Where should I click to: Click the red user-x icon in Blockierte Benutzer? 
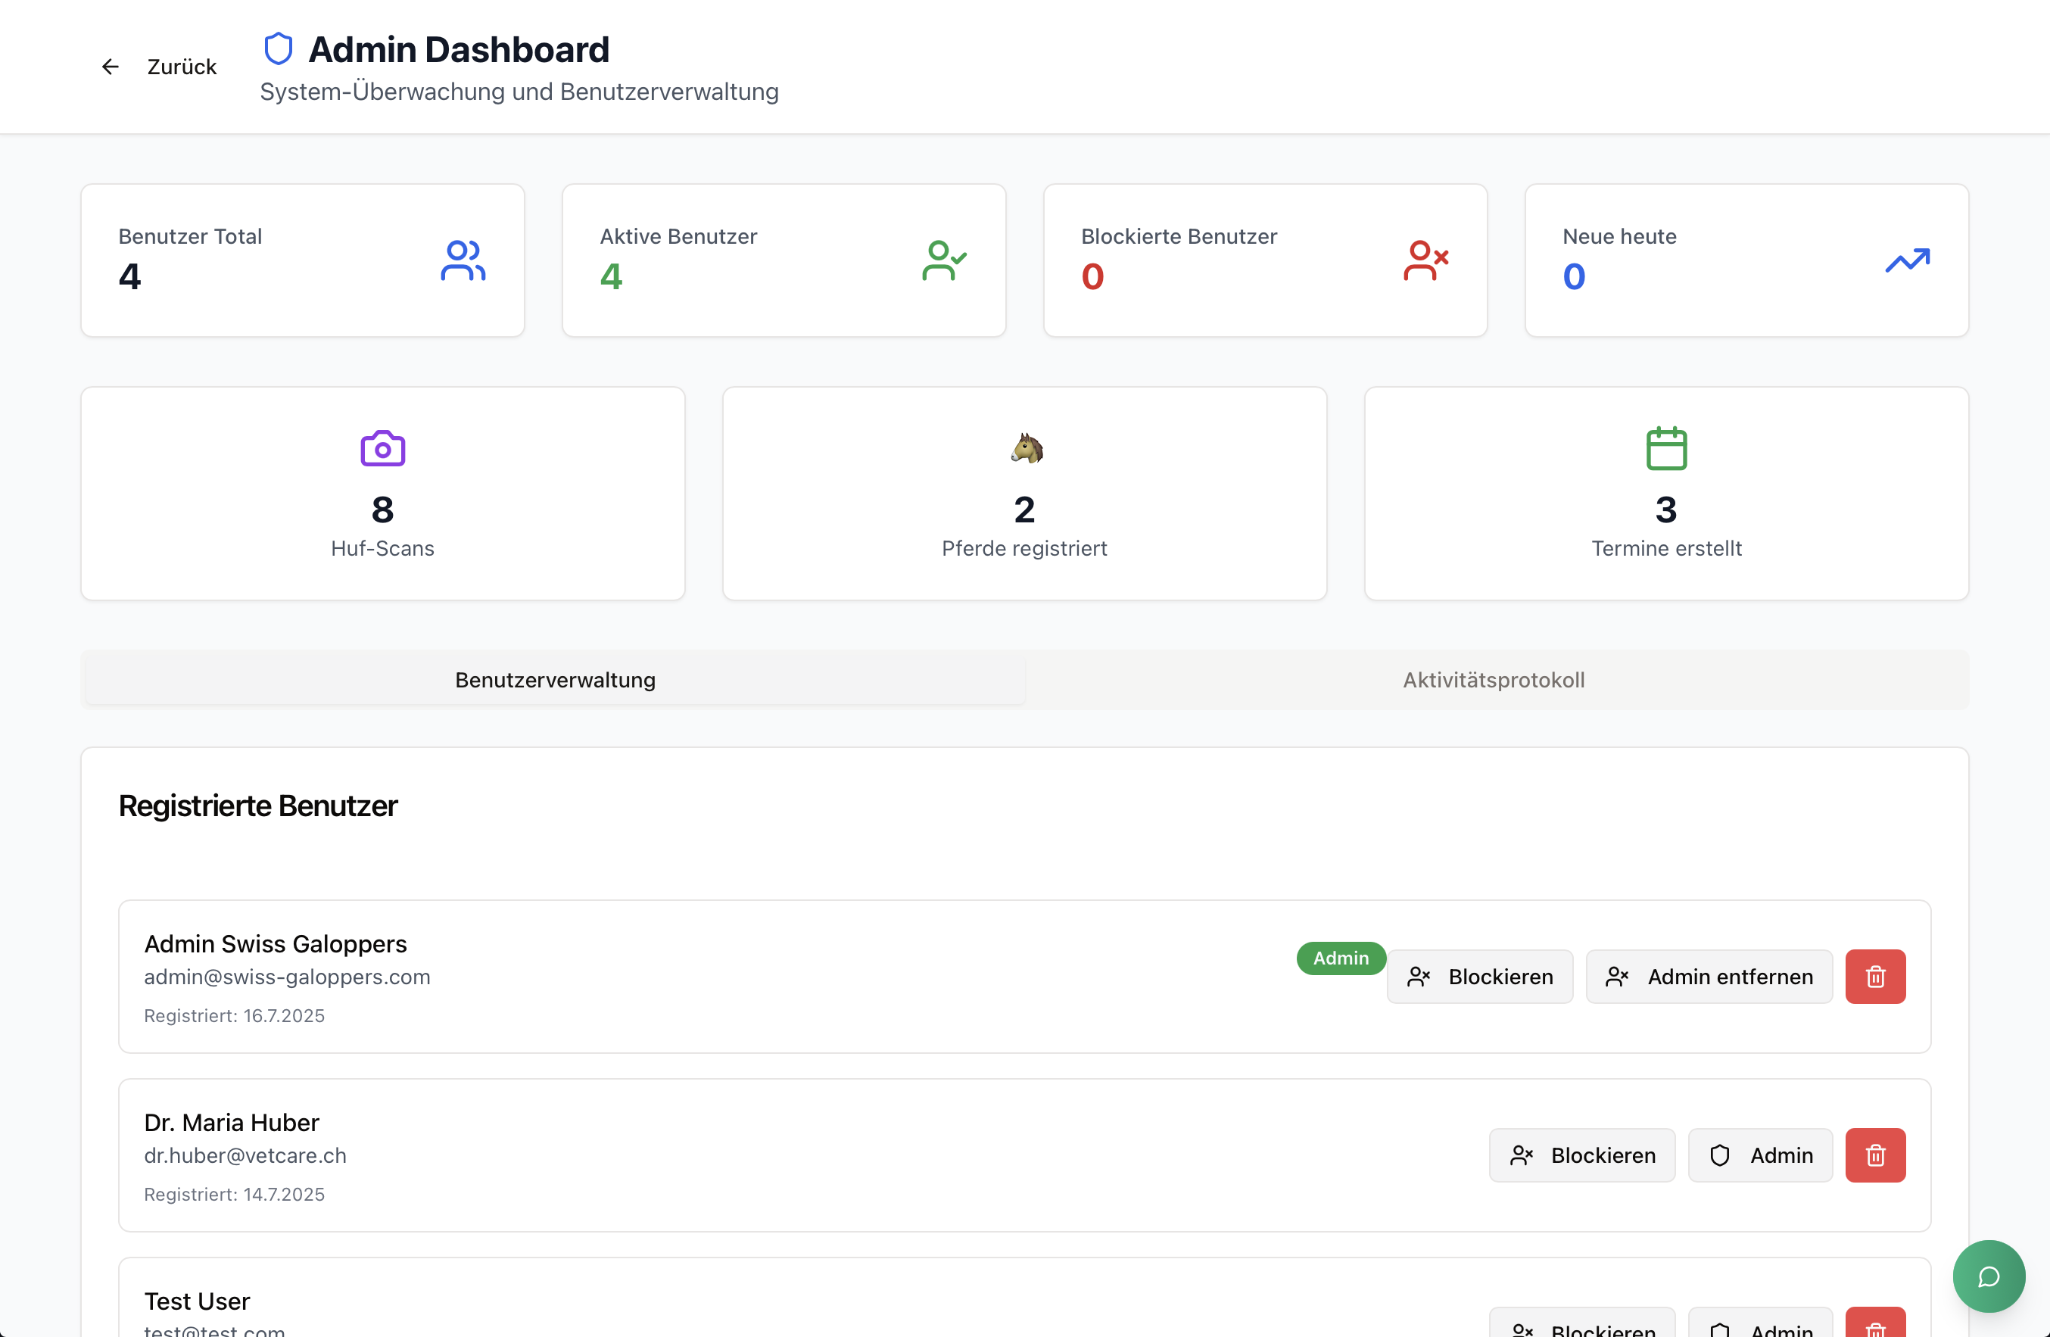[x=1425, y=260]
